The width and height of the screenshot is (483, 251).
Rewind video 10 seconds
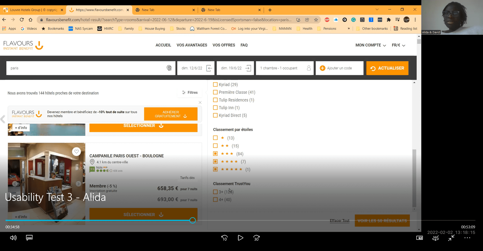click(224, 238)
